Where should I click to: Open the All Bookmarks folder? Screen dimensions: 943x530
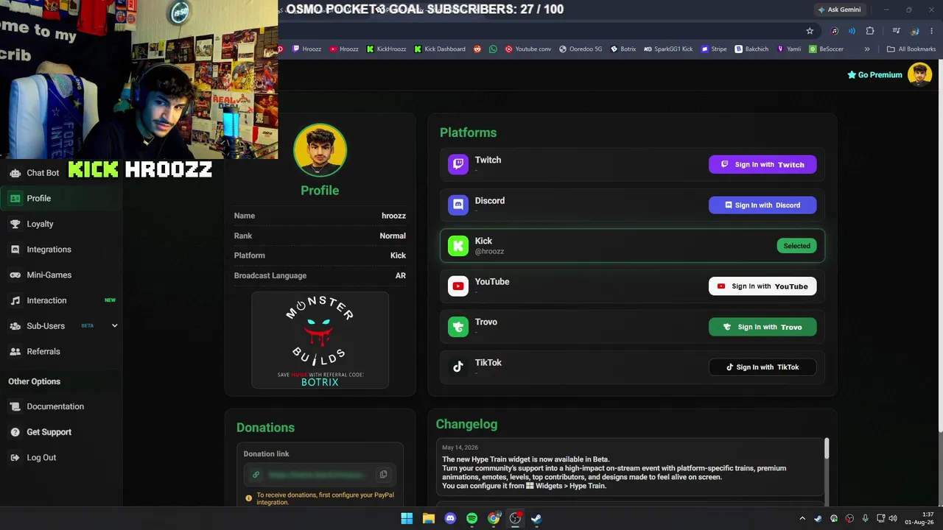911,49
